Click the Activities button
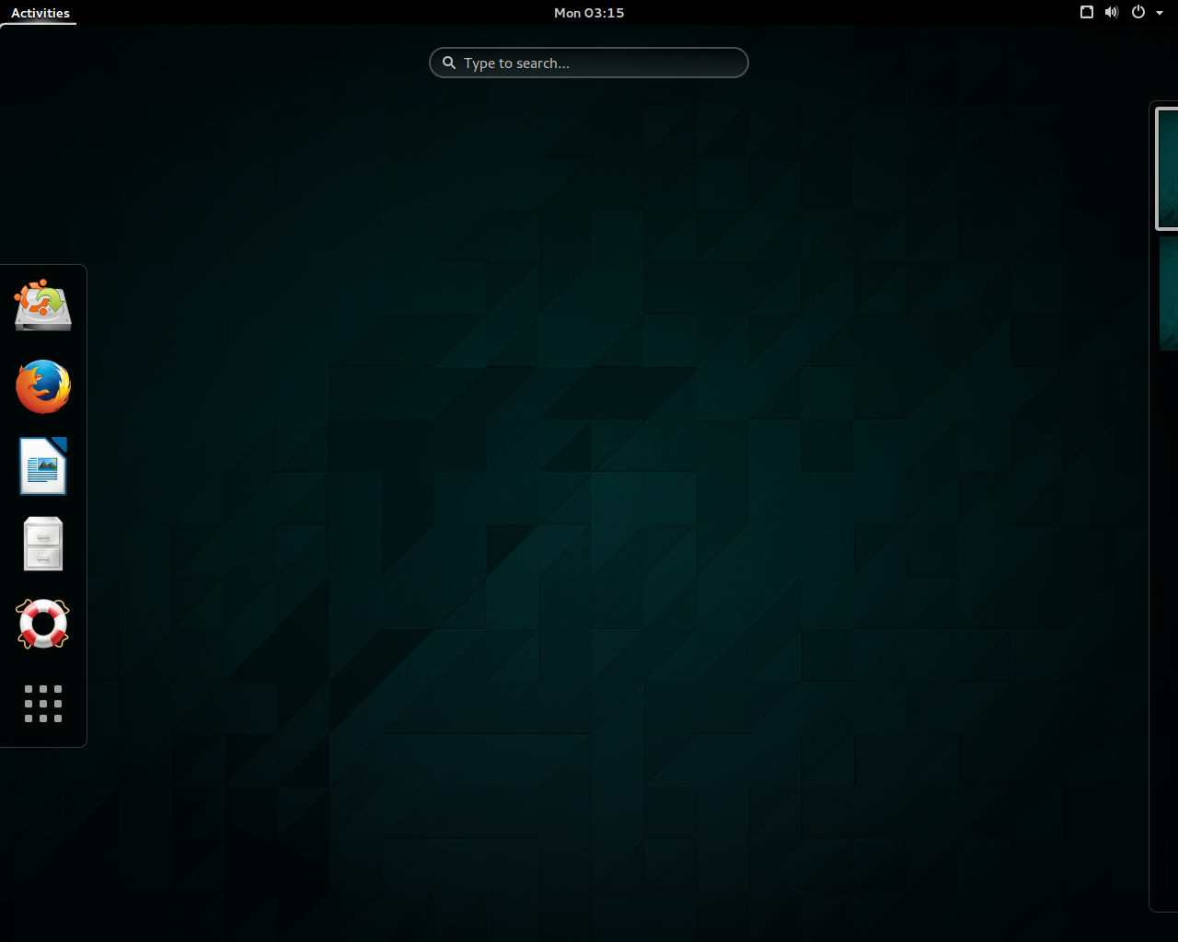Screen dimensions: 1178x942 click(40, 13)
